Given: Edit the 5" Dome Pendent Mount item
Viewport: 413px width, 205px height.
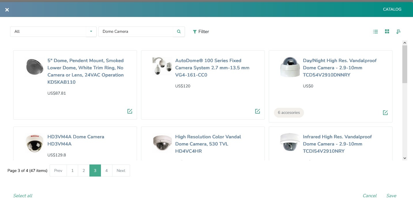Looking at the screenshot, I should (130, 111).
